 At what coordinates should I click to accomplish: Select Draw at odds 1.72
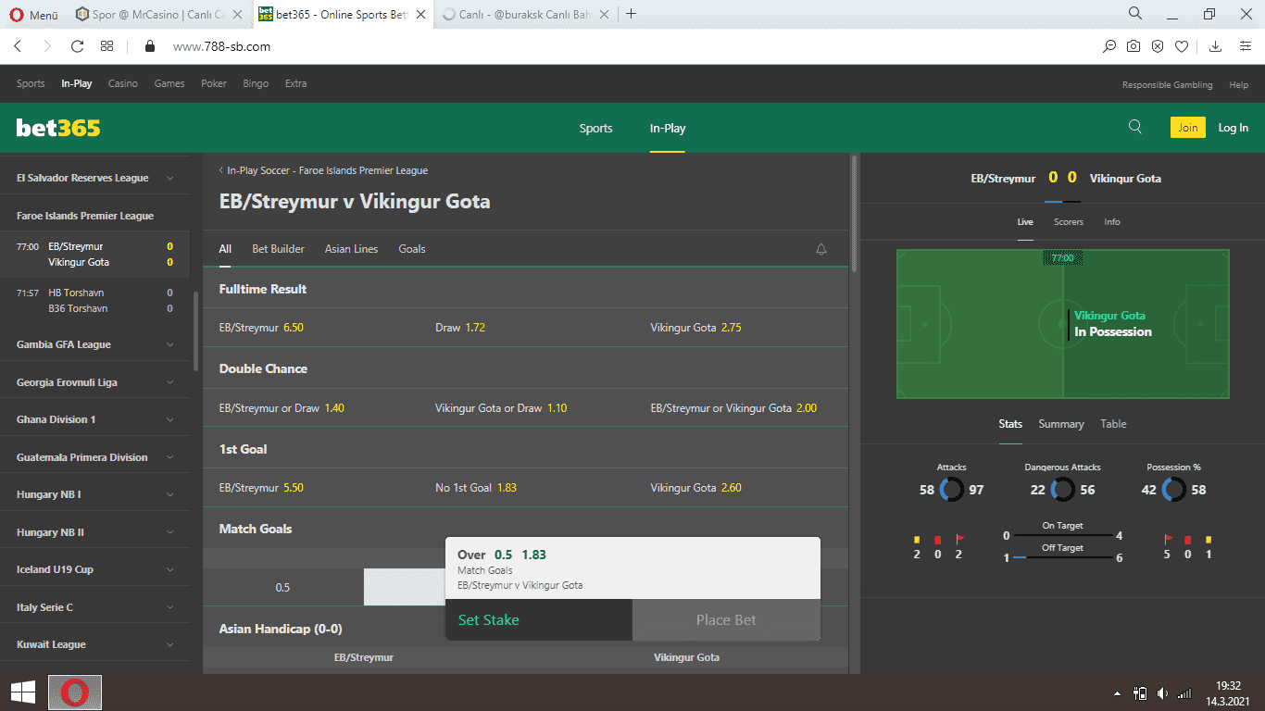pyautogui.click(x=525, y=328)
